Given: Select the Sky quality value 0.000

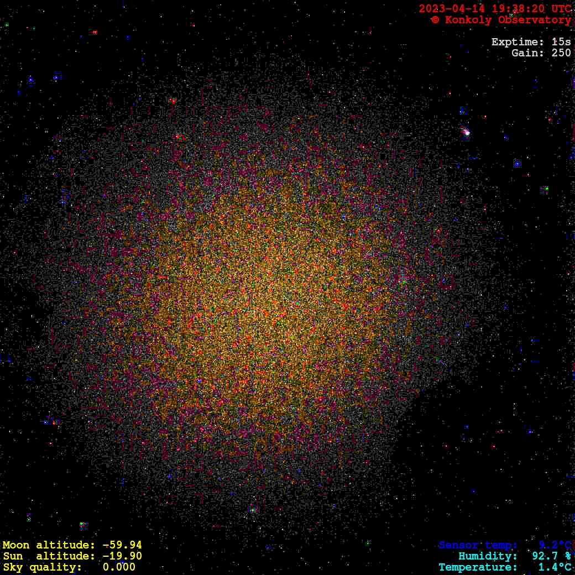Looking at the screenshot, I should point(119,567).
